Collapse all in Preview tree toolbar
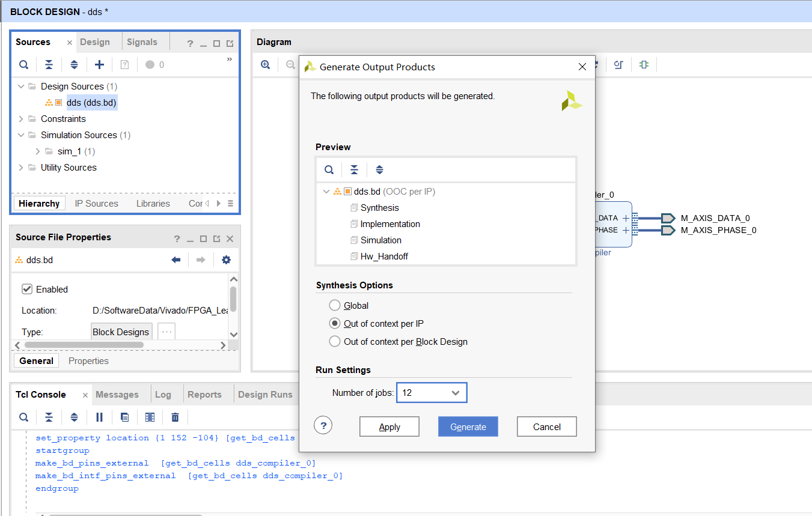 354,170
